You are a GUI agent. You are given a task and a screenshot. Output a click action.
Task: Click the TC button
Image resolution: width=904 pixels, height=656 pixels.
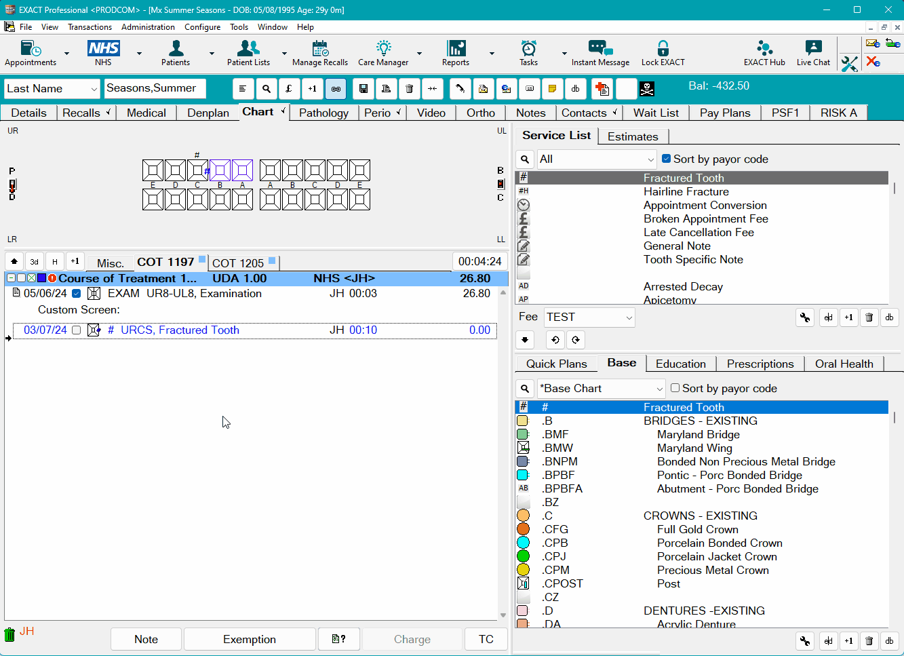point(486,639)
